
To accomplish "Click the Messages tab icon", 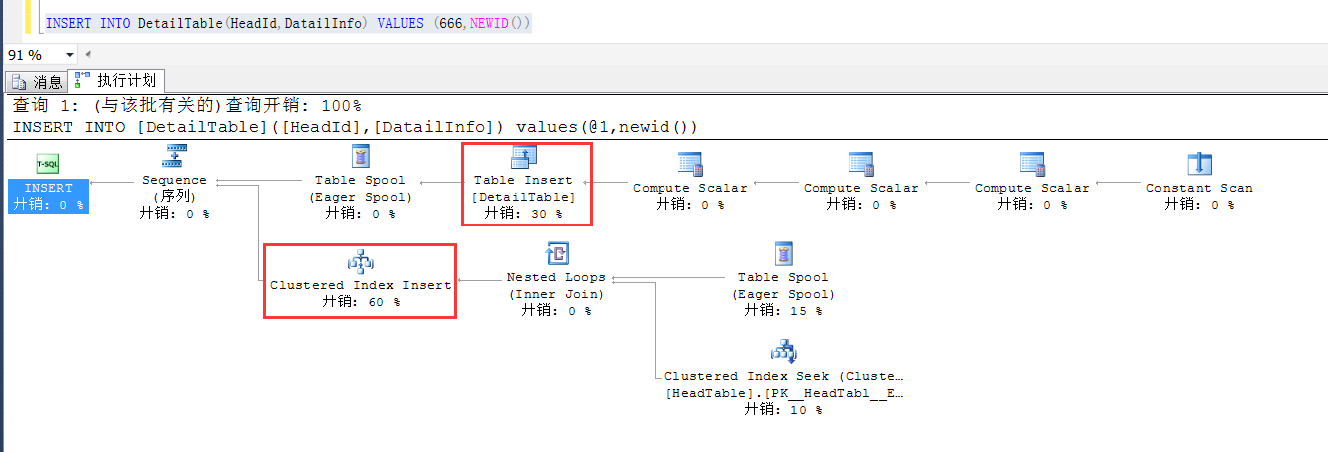I will point(19,82).
